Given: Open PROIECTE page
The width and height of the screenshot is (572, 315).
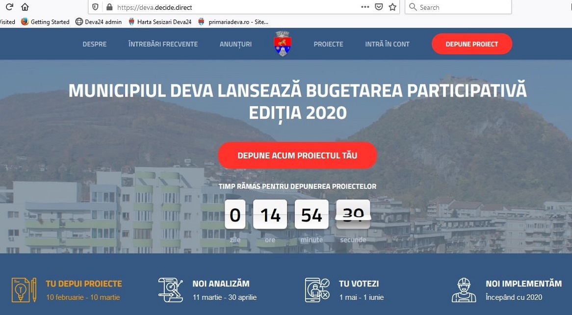Looking at the screenshot, I should (x=328, y=44).
